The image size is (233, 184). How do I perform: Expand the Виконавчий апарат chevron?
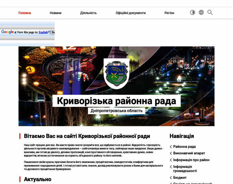(x=171, y=153)
